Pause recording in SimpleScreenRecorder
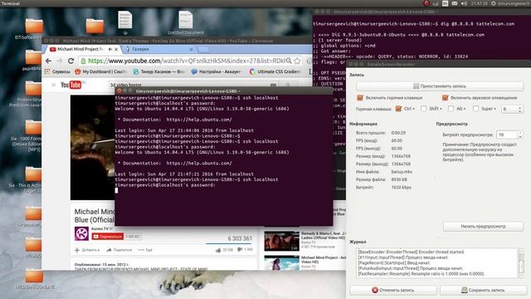The image size is (531, 299). 440,86
